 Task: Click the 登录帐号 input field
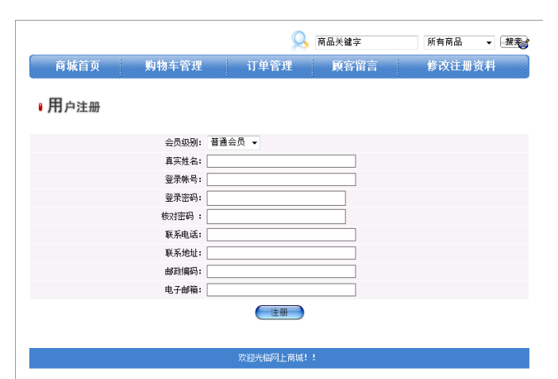tap(281, 180)
